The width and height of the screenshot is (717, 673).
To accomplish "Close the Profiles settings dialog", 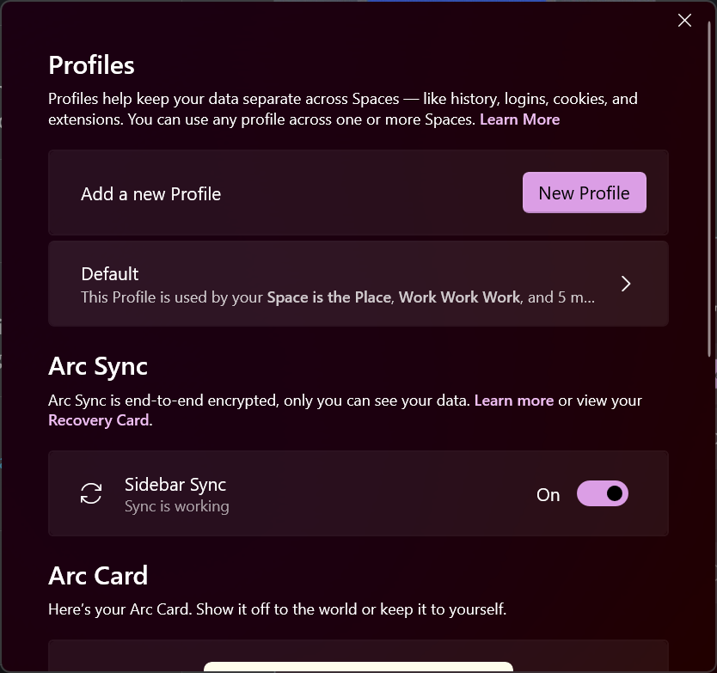I will [x=684, y=20].
